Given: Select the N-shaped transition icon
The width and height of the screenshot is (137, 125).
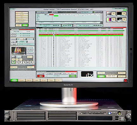Looking at the screenshot, I should (24, 62).
